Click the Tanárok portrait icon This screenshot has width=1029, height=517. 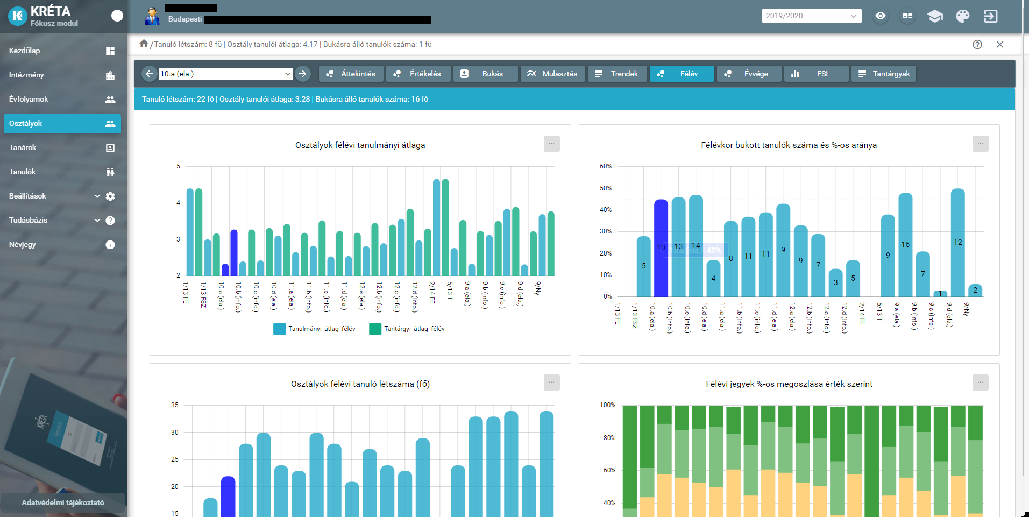(x=110, y=148)
